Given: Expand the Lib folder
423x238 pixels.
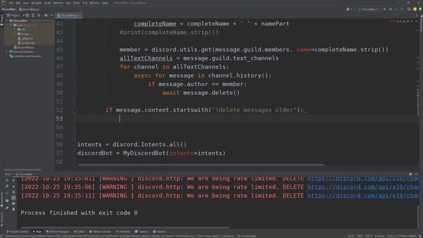Looking at the screenshot, I should [x=15, y=29].
